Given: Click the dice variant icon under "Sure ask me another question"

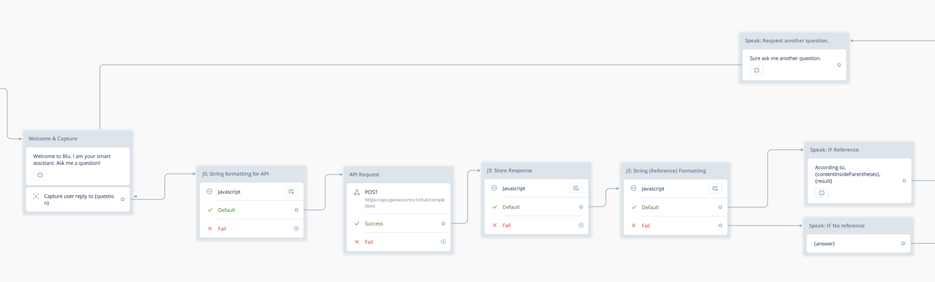Looking at the screenshot, I should tap(756, 70).
